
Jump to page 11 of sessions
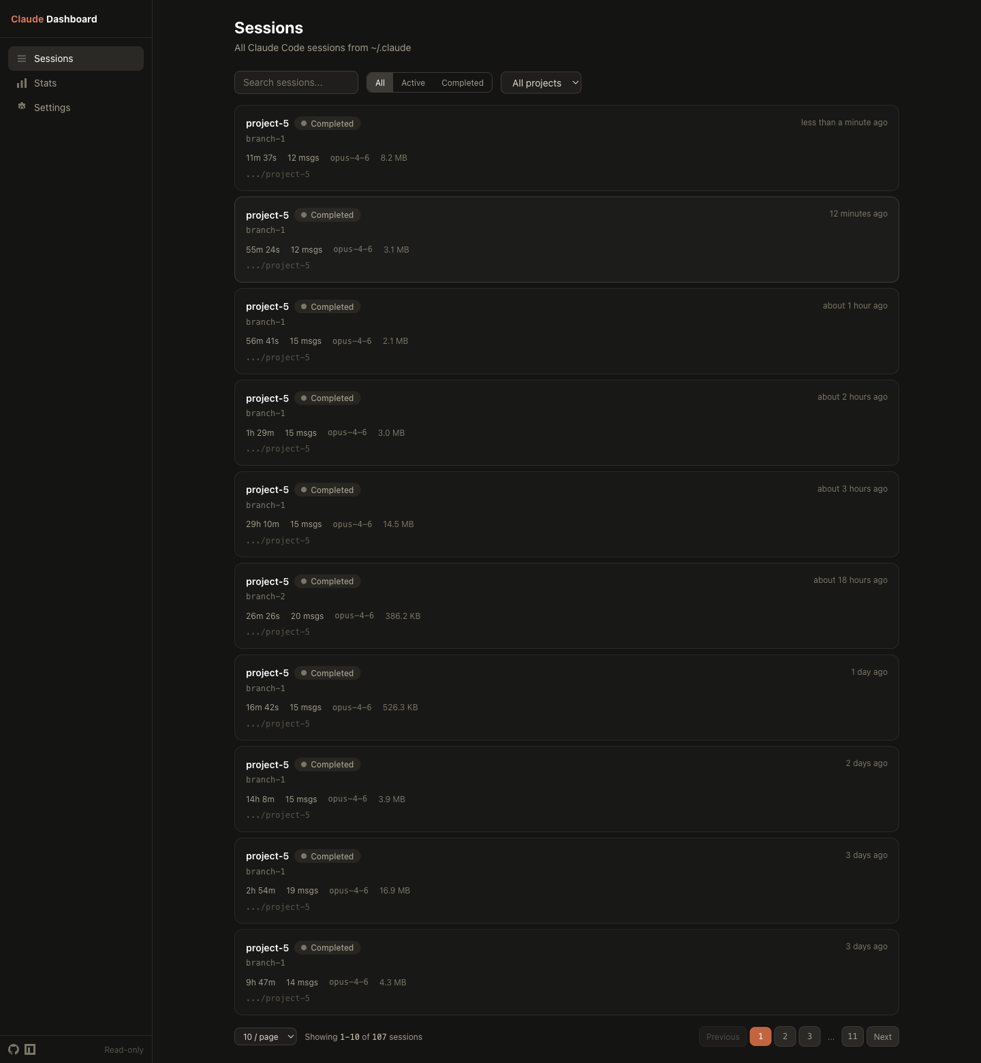coord(852,1036)
